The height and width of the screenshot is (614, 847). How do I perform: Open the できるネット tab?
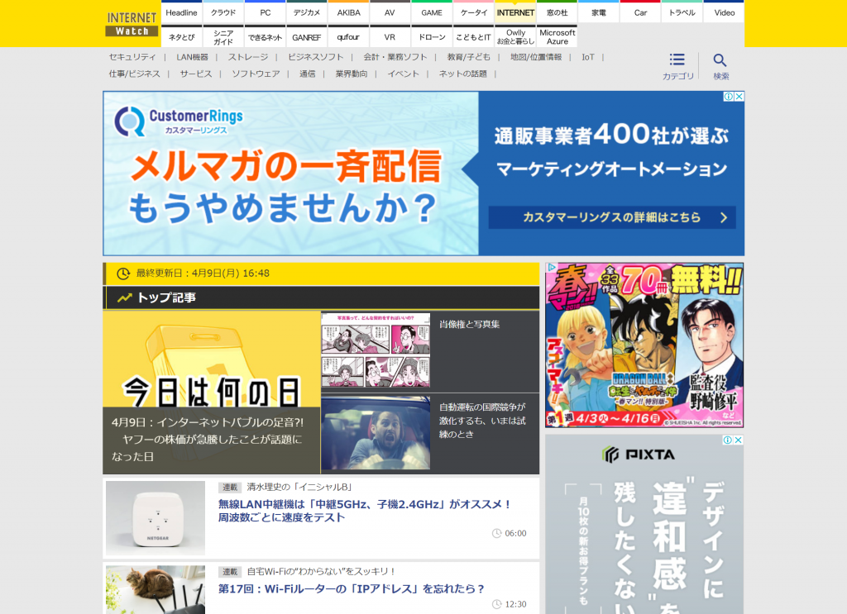(x=266, y=36)
